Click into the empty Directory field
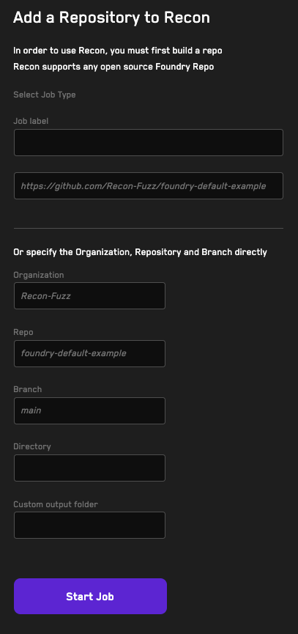Image resolution: width=298 pixels, height=634 pixels. 89,468
